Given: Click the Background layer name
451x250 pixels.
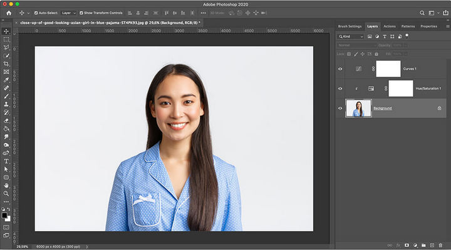Looking at the screenshot, I should (x=383, y=108).
